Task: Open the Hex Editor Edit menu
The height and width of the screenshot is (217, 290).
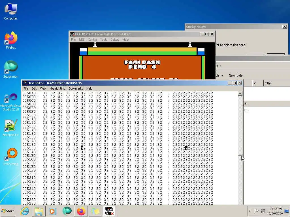Action: (34, 88)
